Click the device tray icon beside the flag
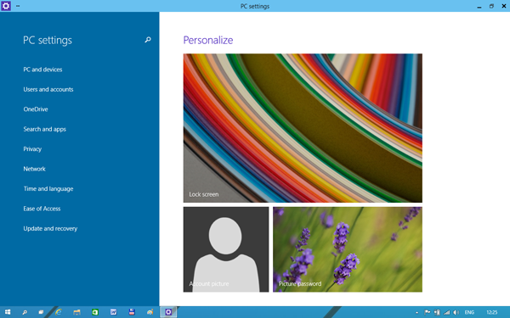This screenshot has height=318, width=510. pyautogui.click(x=437, y=312)
